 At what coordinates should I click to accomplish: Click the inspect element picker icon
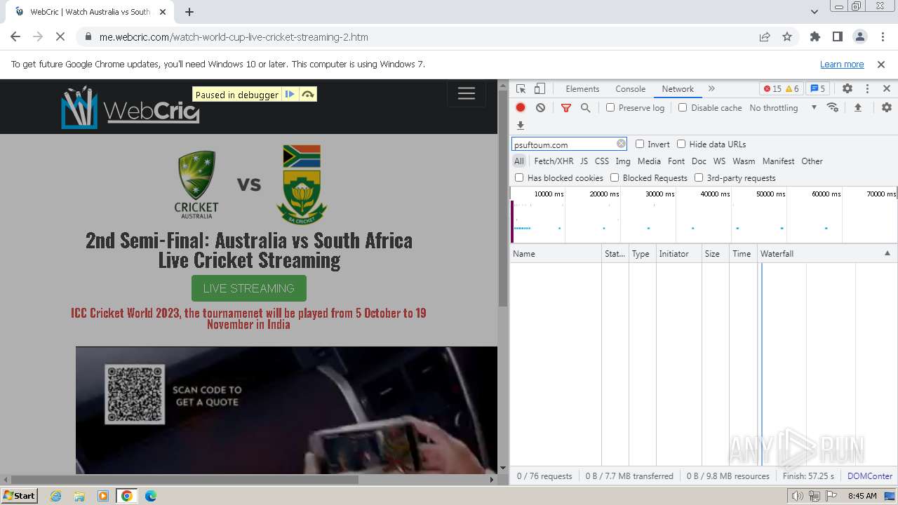pos(521,89)
